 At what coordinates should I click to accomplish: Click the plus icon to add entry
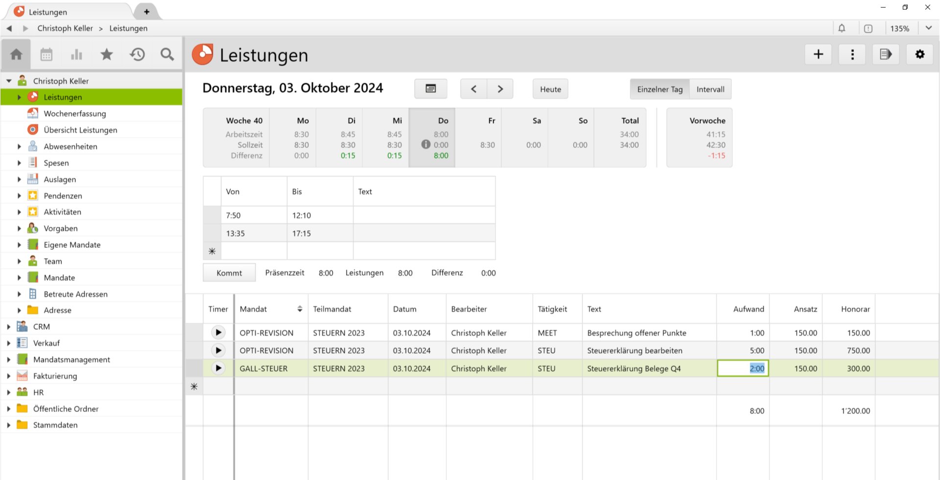[x=818, y=54]
